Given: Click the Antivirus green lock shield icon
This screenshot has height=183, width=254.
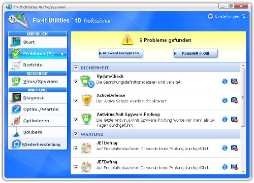Looking at the screenshot, I should (86, 119).
